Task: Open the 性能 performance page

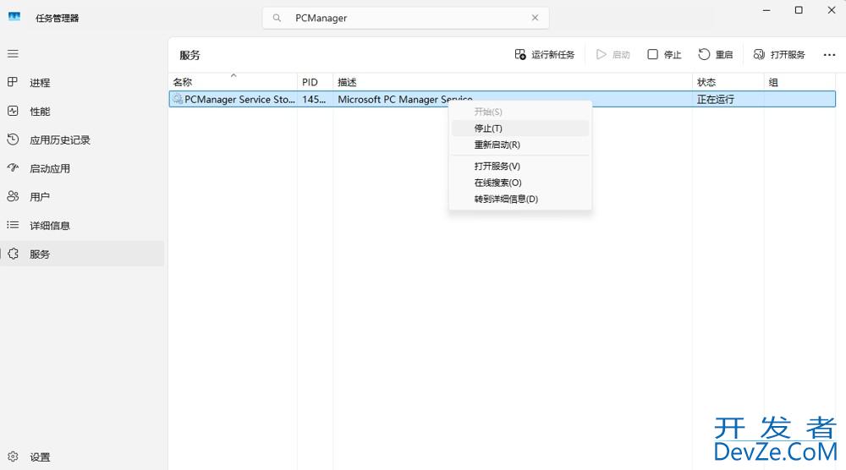Action: pyautogui.click(x=82, y=111)
